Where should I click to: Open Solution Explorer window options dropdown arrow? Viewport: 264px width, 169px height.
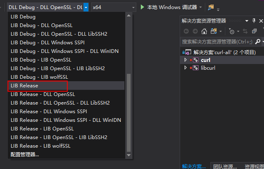pyautogui.click(x=247, y=21)
